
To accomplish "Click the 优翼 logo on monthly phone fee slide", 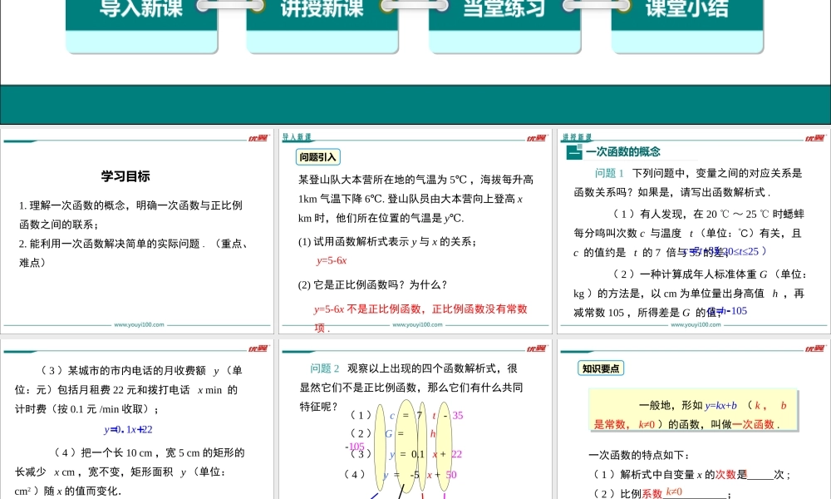I will click(258, 349).
